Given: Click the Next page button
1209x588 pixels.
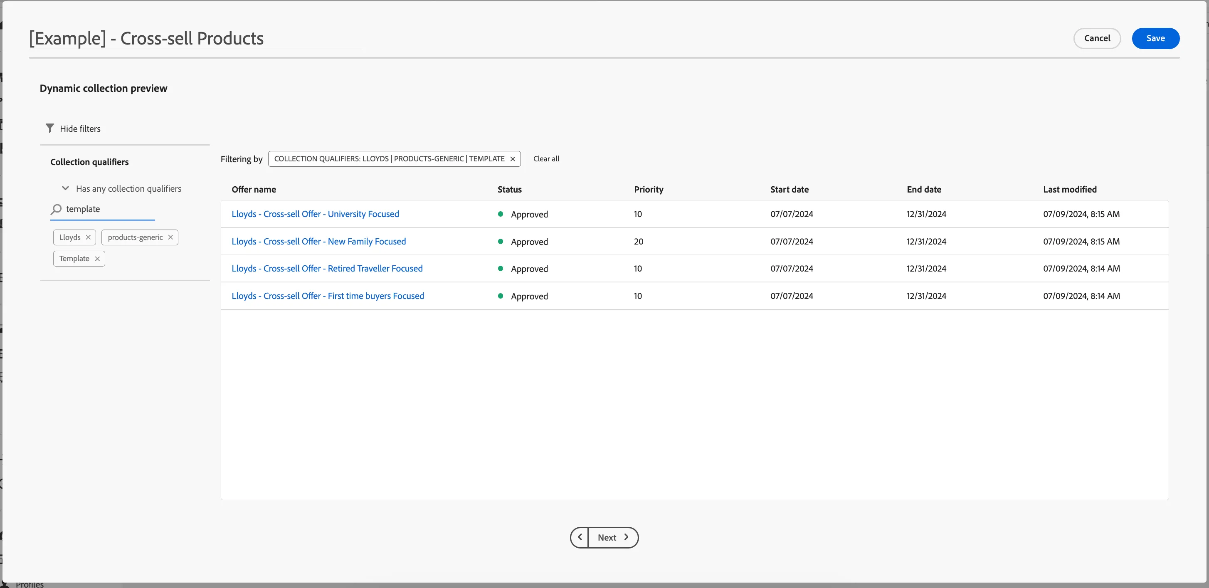Looking at the screenshot, I should coord(613,537).
